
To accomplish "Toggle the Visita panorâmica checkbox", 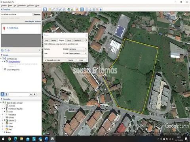I will point(5,62).
